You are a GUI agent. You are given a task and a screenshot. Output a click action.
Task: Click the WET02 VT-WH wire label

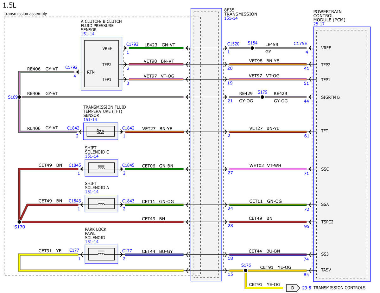click(x=265, y=166)
